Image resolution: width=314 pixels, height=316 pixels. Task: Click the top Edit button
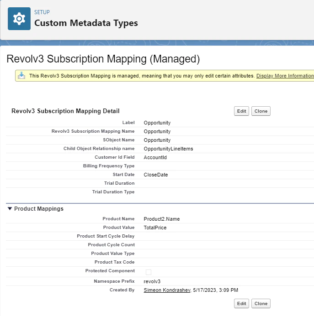(x=241, y=111)
